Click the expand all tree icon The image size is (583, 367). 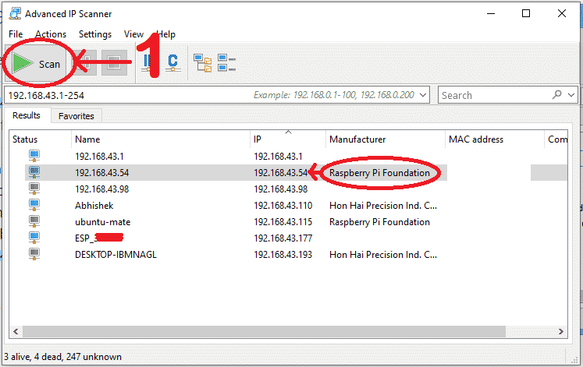point(203,62)
